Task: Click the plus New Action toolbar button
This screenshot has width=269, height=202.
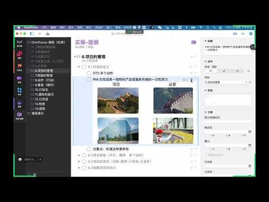Action: pos(40,34)
